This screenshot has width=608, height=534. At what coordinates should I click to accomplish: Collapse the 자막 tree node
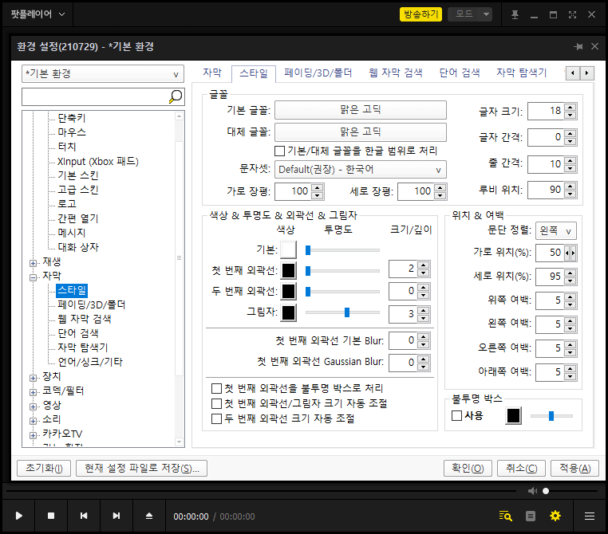(33, 277)
